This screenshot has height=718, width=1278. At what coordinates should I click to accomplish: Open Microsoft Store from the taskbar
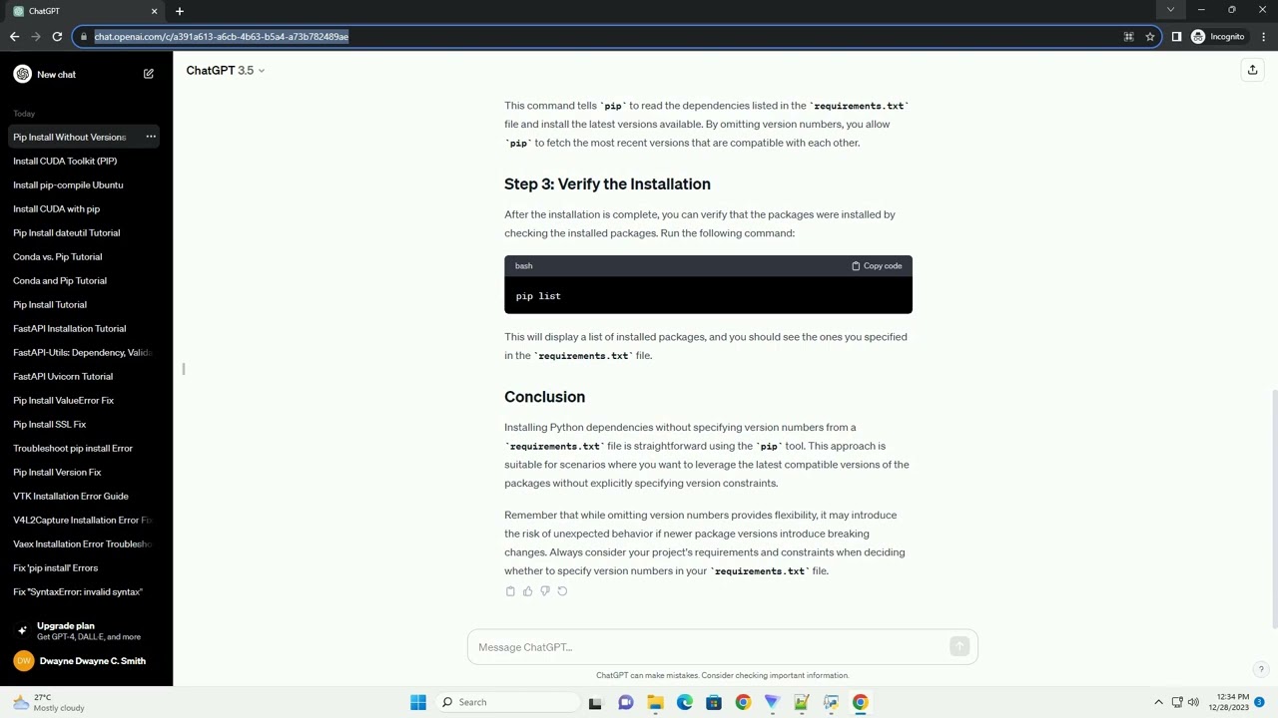point(714,702)
